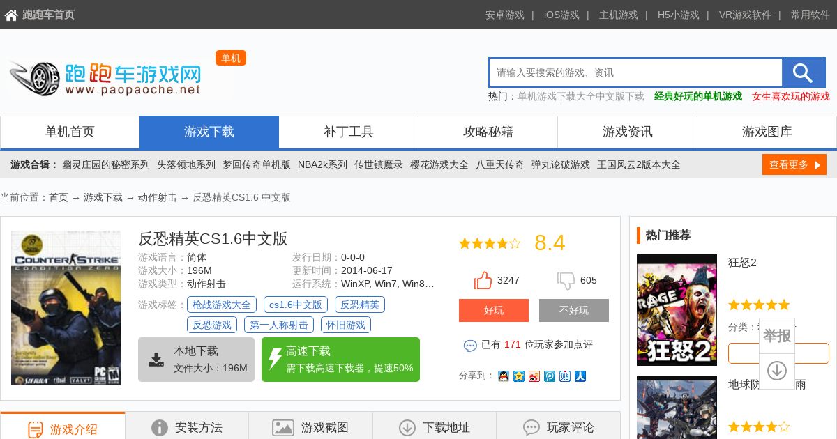Click the game search input field
The image size is (837, 439).
coord(635,72)
